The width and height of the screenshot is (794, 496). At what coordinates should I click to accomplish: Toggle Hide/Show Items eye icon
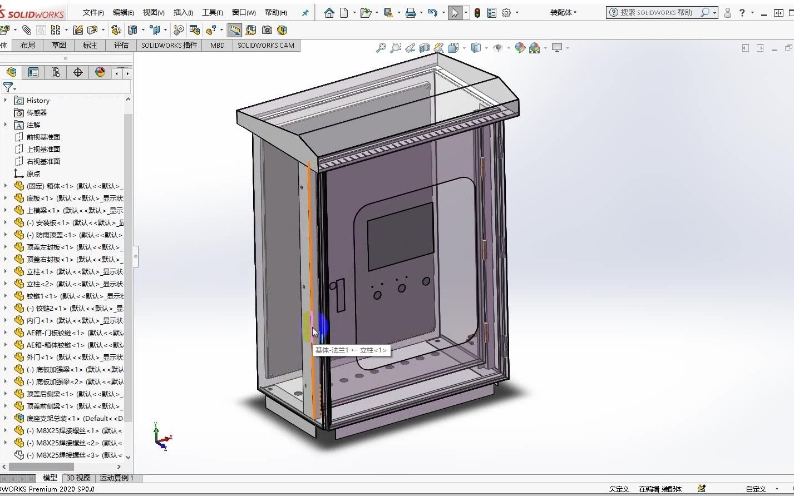pyautogui.click(x=498, y=48)
